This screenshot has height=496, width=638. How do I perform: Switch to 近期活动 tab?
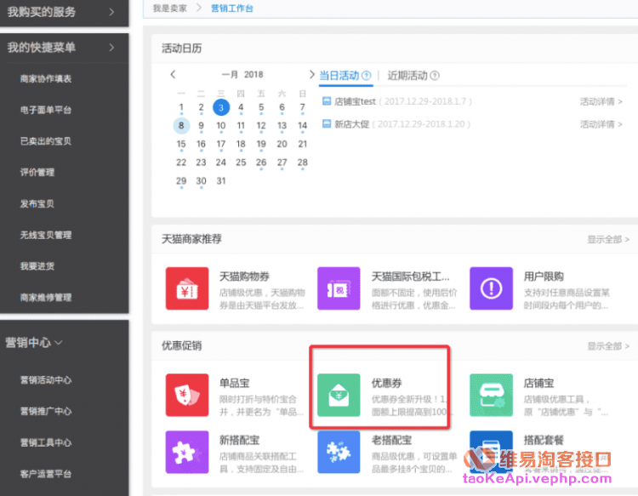[x=407, y=75]
